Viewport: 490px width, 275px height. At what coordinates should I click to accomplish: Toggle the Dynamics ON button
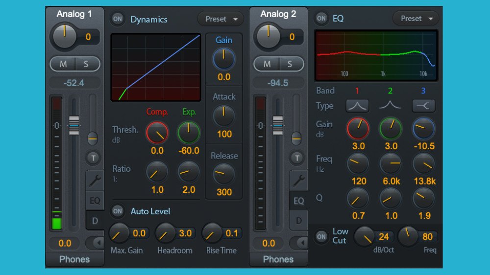[x=118, y=19]
